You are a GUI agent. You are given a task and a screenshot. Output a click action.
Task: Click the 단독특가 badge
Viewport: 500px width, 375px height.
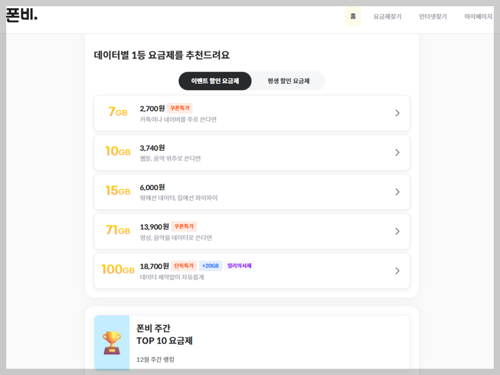pyautogui.click(x=184, y=266)
